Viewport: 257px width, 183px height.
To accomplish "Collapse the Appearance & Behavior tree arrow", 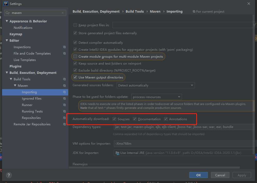I will point(7,21).
